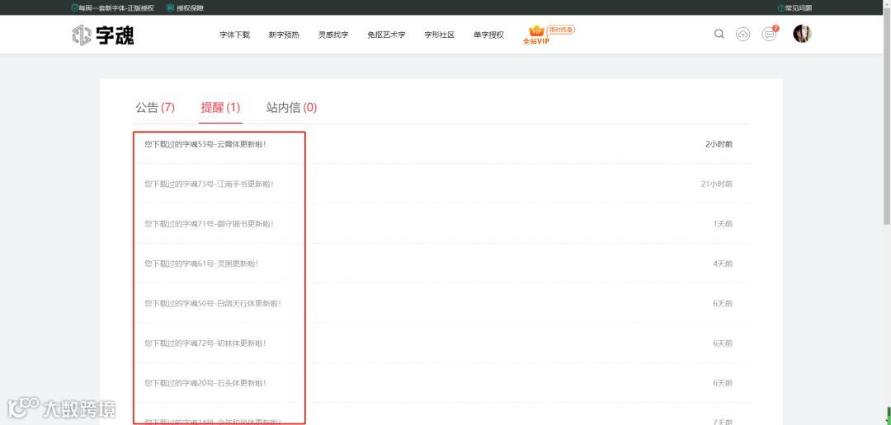Open 字魂20号-石头体 update notice
This screenshot has width=891, height=425.
[205, 383]
